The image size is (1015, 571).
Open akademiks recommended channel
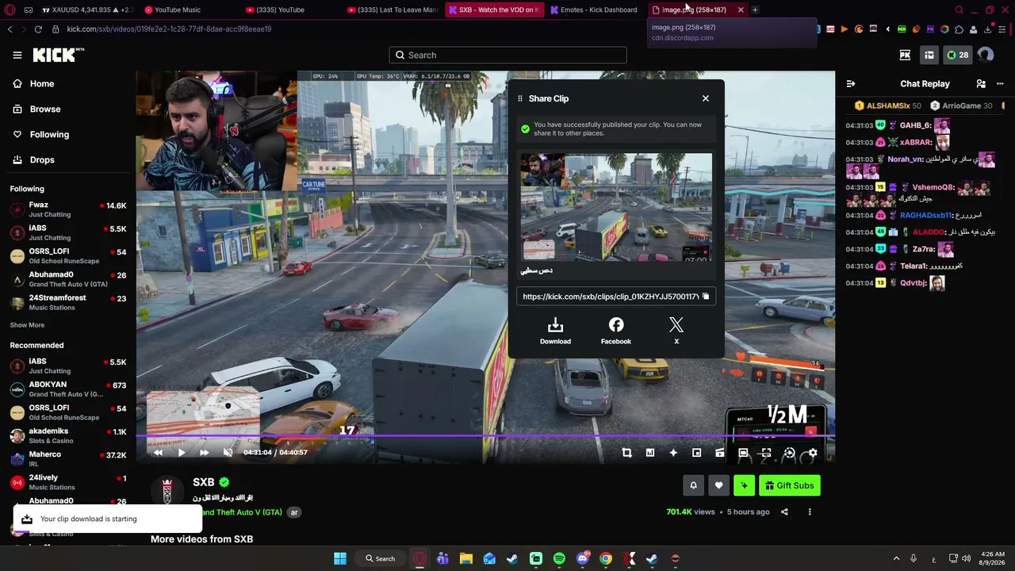tap(67, 435)
